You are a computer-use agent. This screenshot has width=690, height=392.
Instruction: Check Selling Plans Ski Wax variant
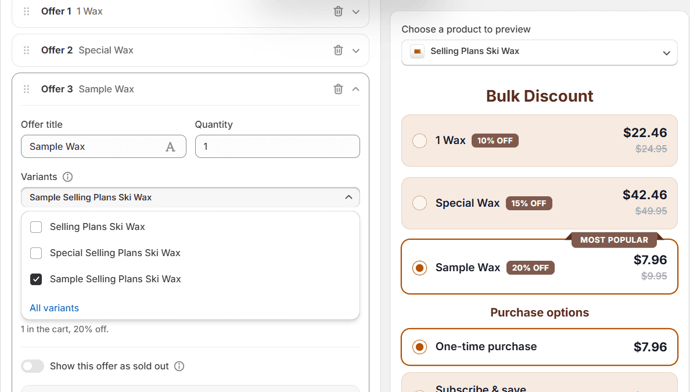[36, 227]
